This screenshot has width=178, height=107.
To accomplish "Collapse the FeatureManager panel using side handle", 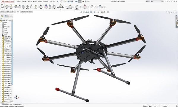I will point(13,57).
